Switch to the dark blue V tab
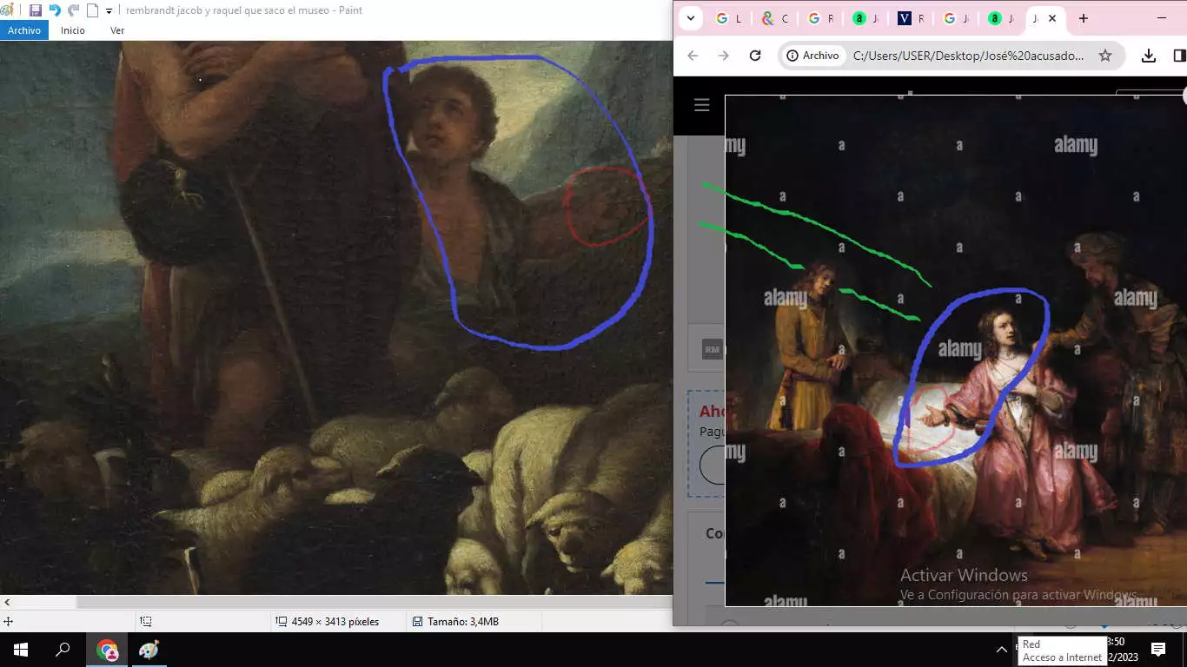Screen dimensions: 1187x667 pos(912,18)
